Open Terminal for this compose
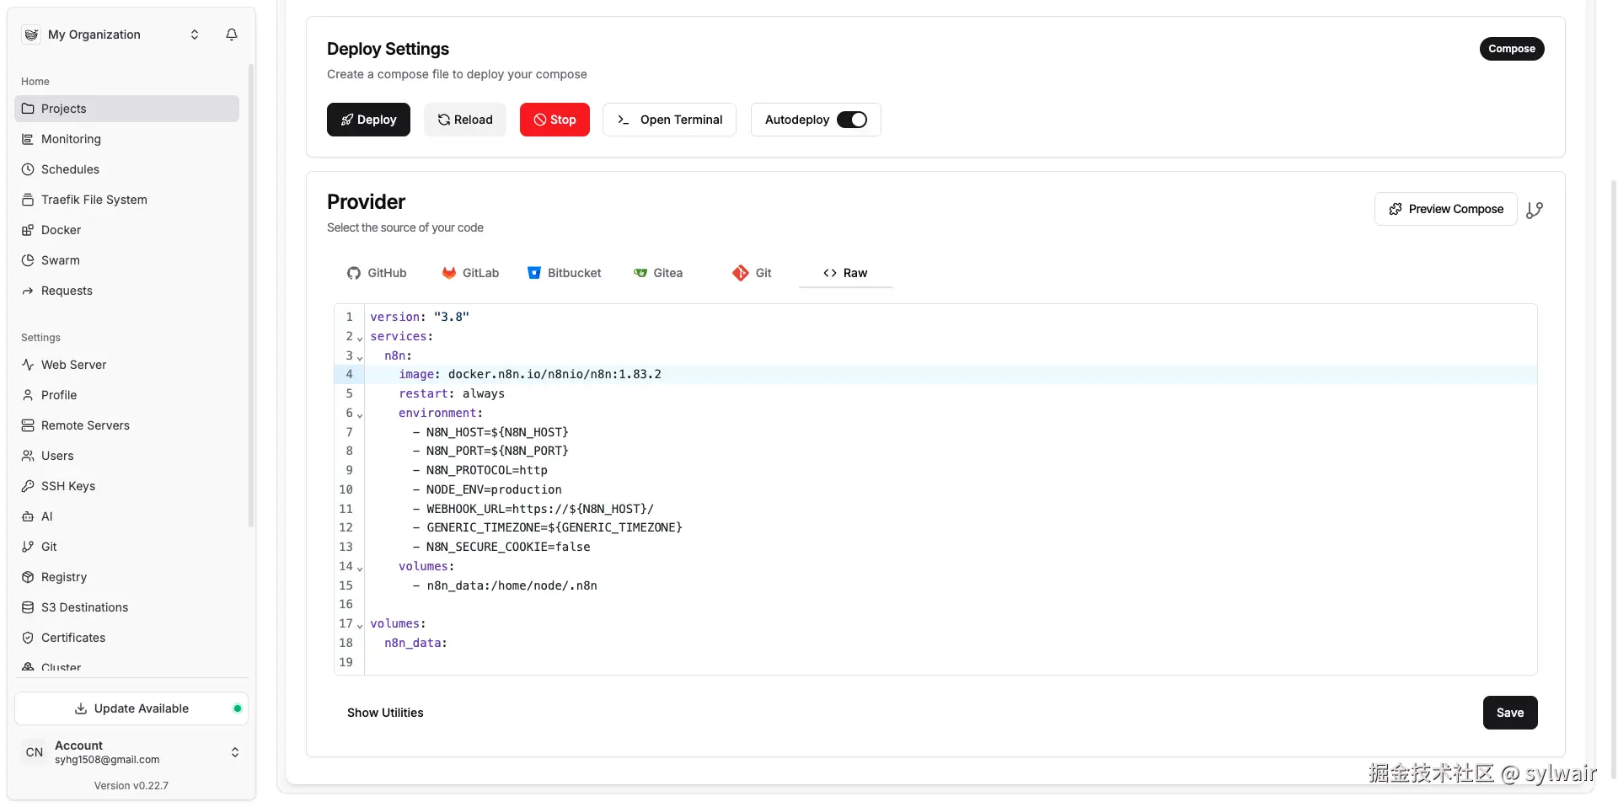Viewport: 1618px width, 807px height. 670,120
